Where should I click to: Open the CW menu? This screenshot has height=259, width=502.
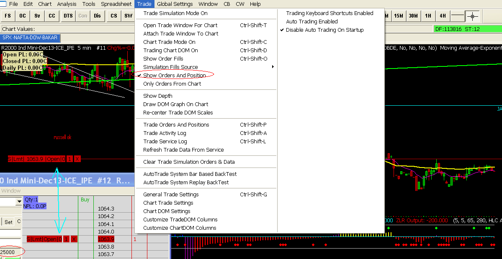[240, 4]
